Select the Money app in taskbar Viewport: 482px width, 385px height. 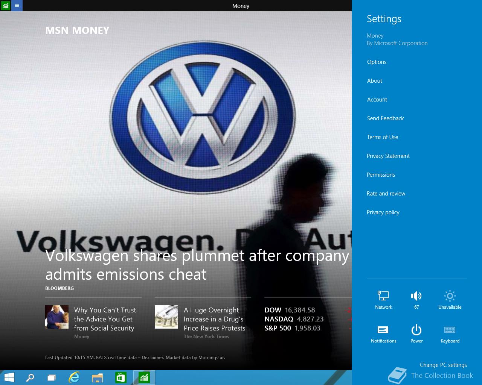tap(144, 377)
